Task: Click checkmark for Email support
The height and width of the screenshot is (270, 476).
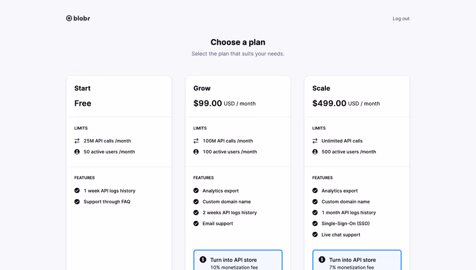Action: [x=196, y=224]
